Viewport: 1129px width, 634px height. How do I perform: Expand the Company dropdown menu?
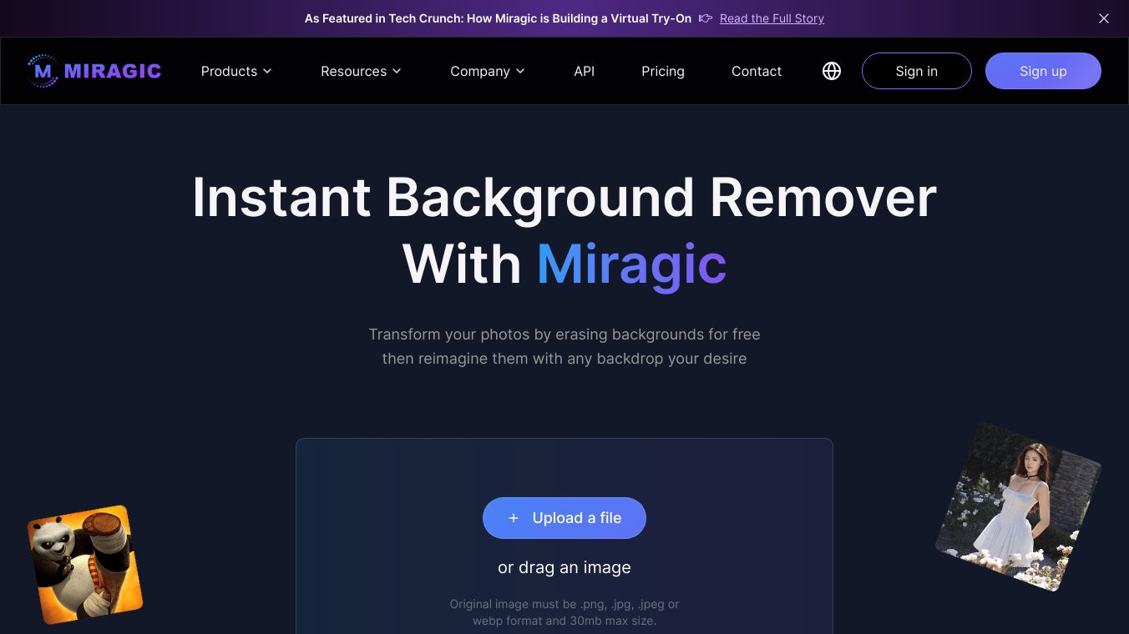coord(488,71)
